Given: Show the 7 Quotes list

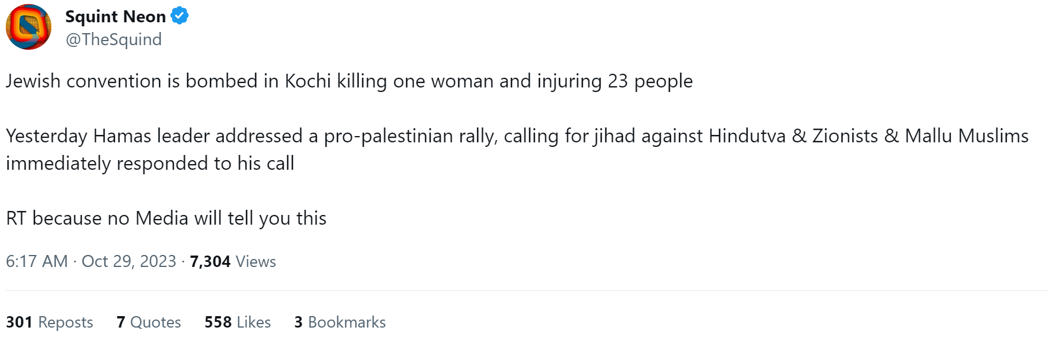Looking at the screenshot, I should tap(149, 322).
